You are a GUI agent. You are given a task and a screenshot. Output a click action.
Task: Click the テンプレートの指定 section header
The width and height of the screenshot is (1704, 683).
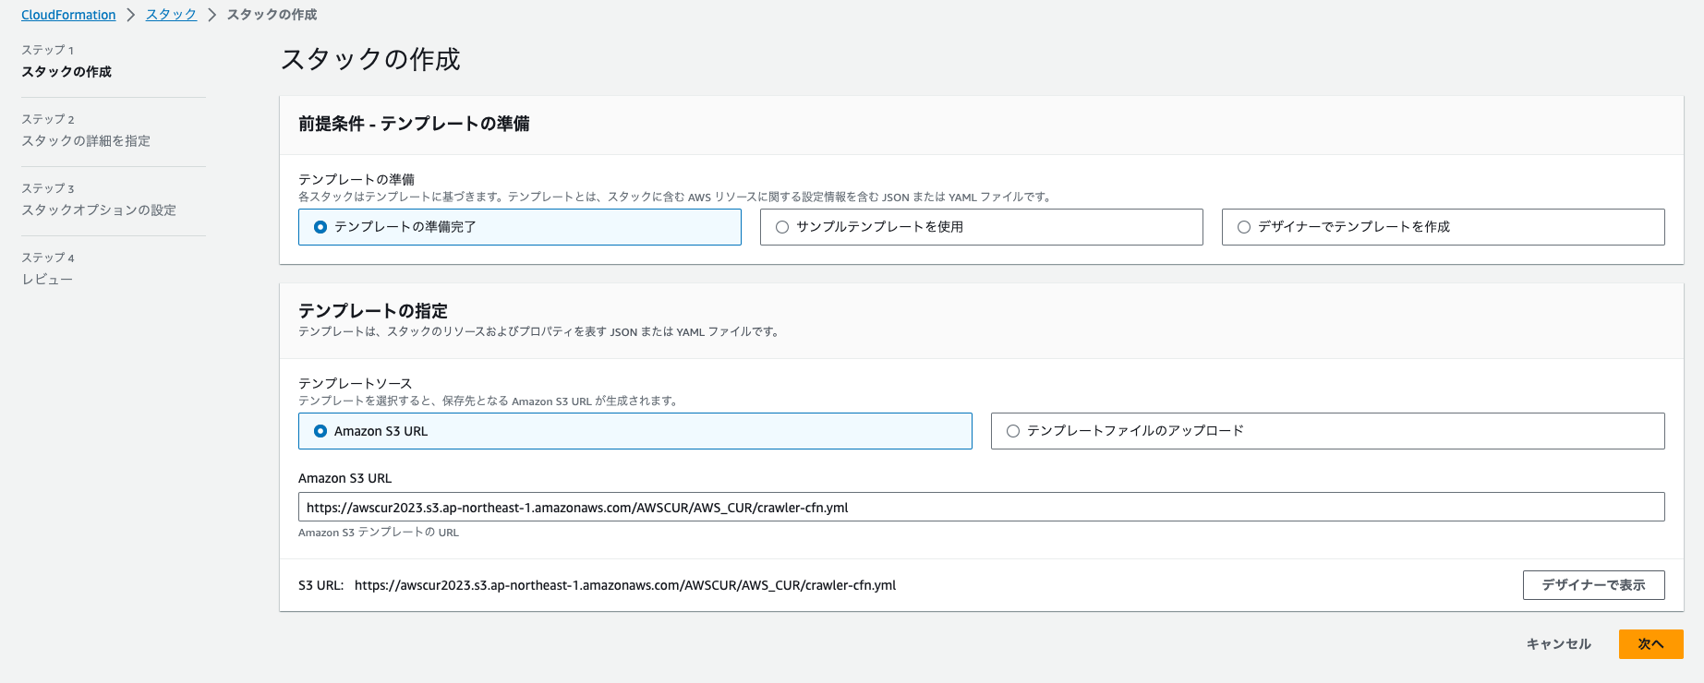372,311
